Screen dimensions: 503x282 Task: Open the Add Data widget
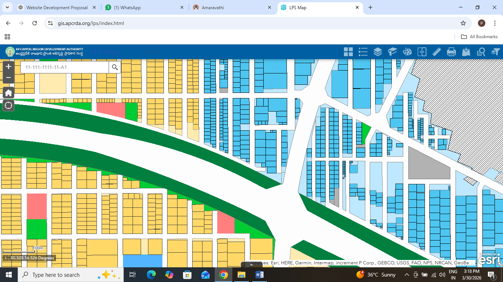point(466,52)
